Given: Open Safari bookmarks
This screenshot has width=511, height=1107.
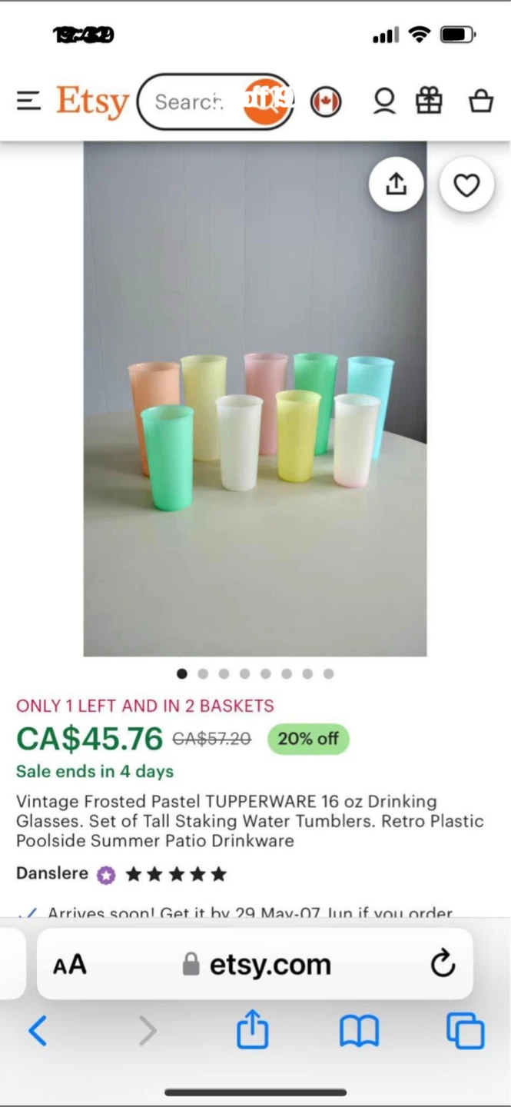Looking at the screenshot, I should click(x=359, y=1031).
